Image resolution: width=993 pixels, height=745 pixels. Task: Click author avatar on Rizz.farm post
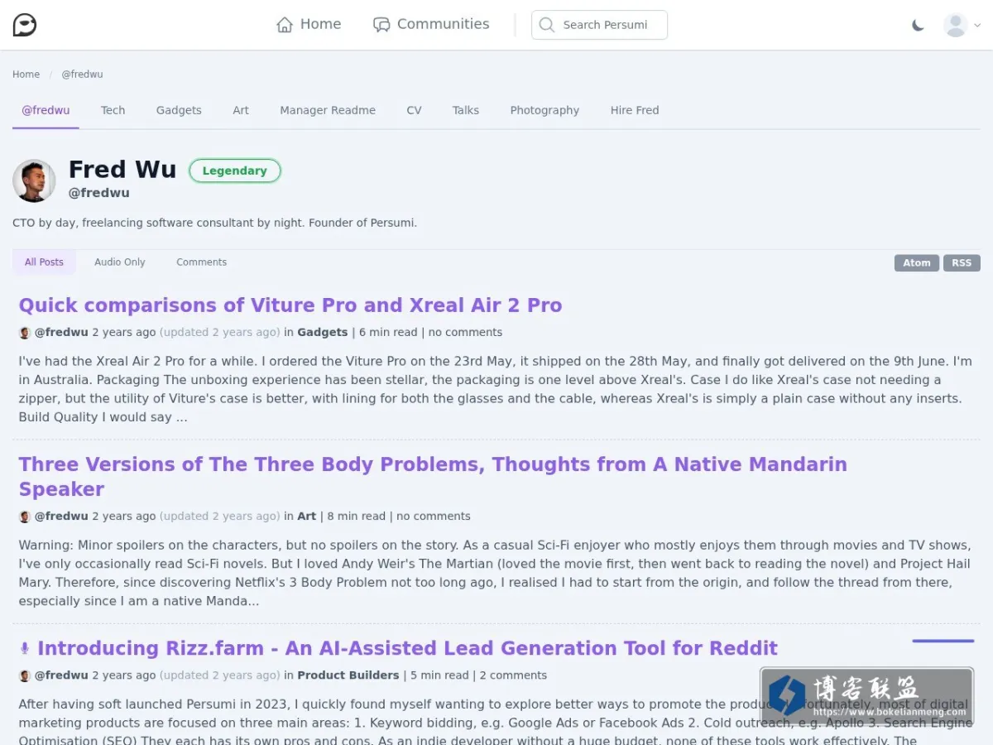pyautogui.click(x=25, y=675)
